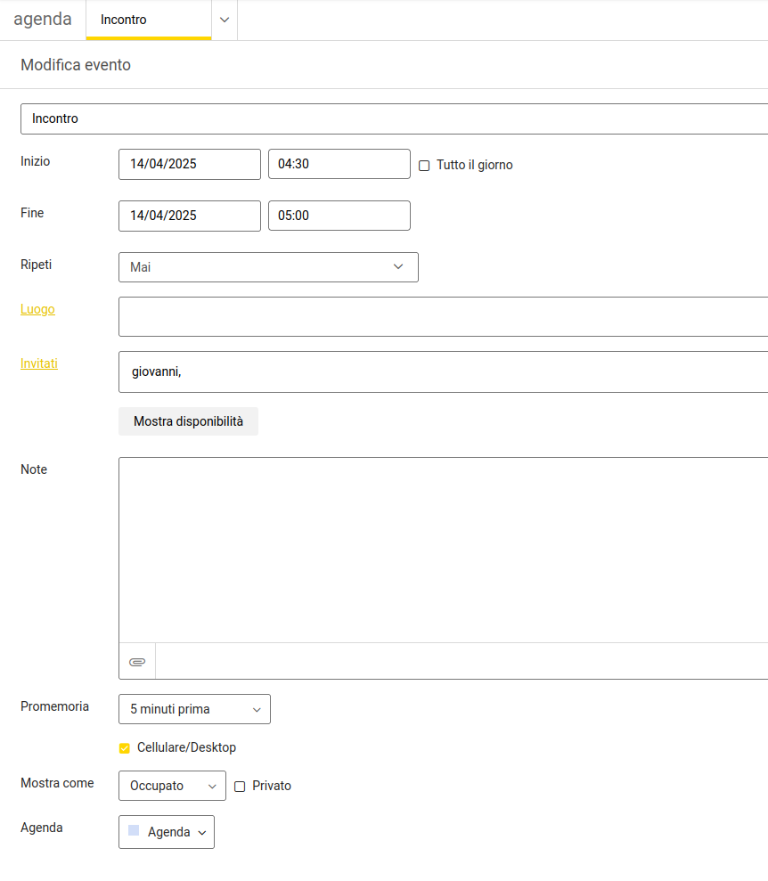Open the Invitati link
The width and height of the screenshot is (768, 881).
tap(39, 363)
